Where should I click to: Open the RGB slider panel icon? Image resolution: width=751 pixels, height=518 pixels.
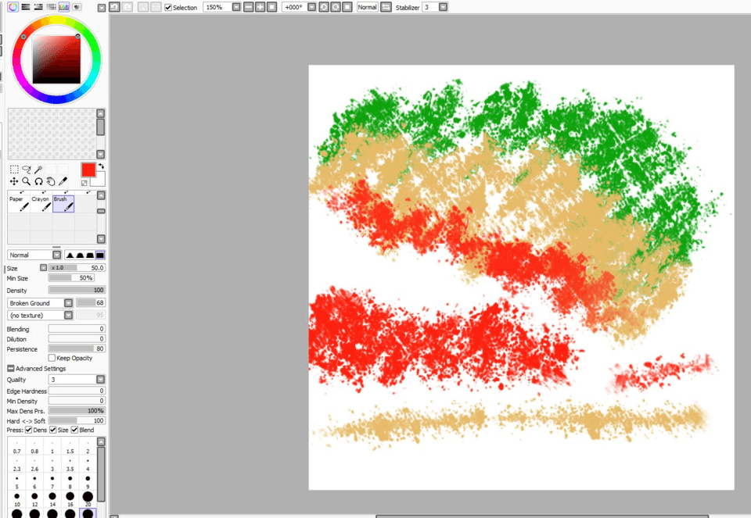coord(26,7)
